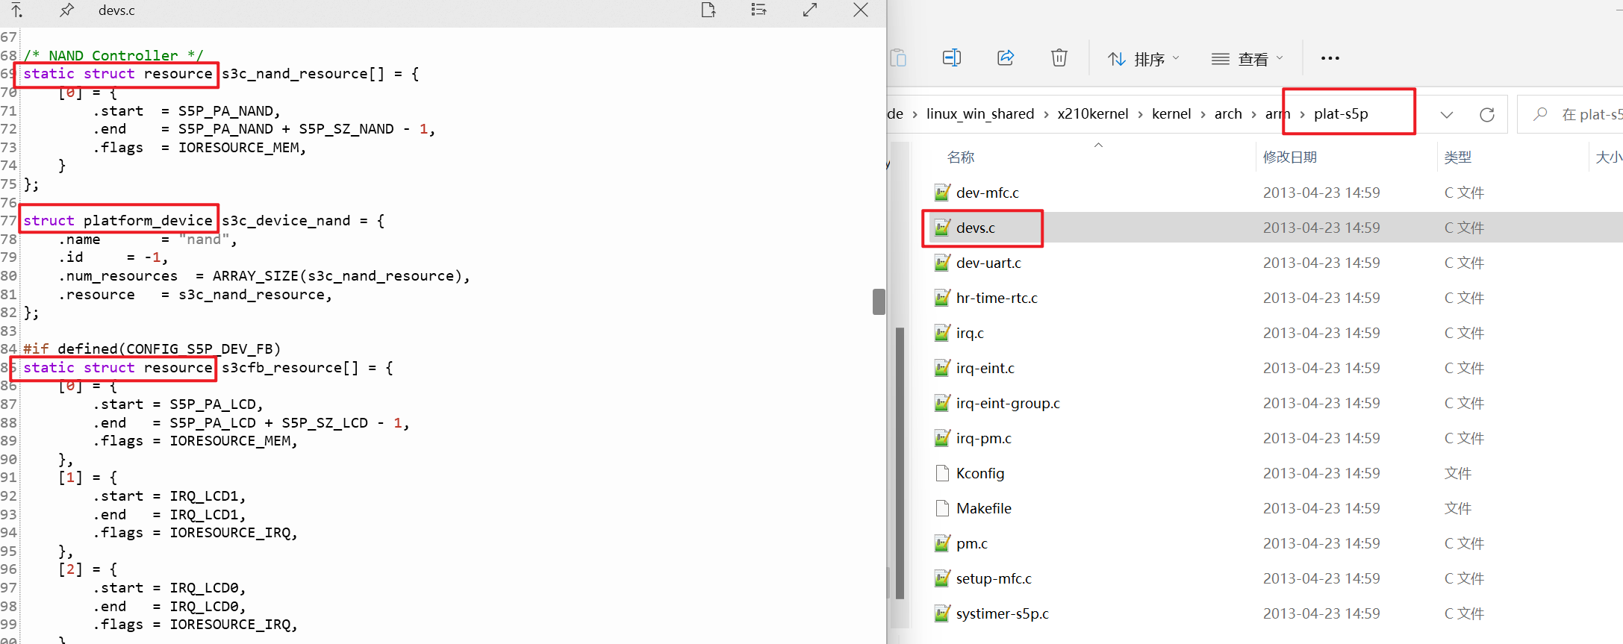The image size is (1623, 644).
Task: Select file irq-eint-group.c
Action: pyautogui.click(x=1008, y=403)
